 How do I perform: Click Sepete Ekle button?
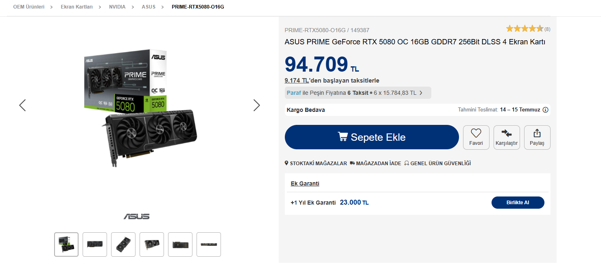[372, 137]
